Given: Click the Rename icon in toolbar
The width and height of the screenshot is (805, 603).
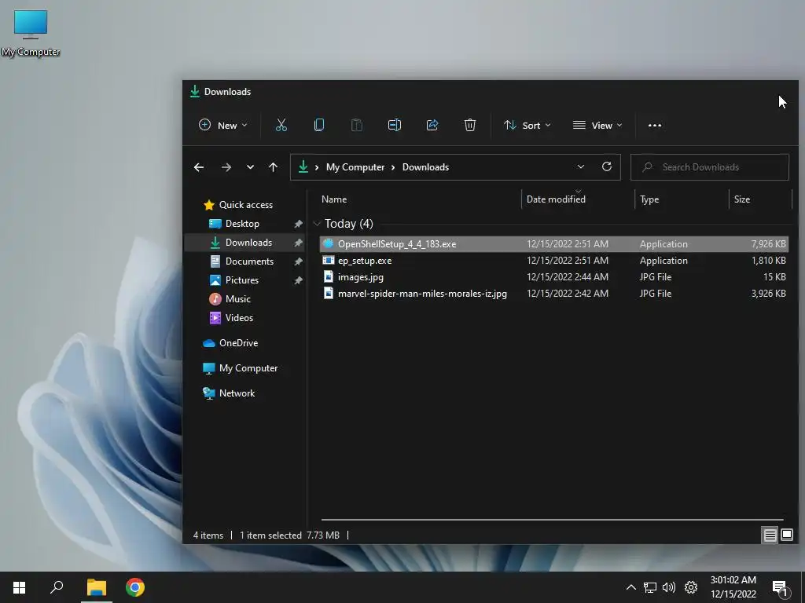Looking at the screenshot, I should tap(395, 125).
